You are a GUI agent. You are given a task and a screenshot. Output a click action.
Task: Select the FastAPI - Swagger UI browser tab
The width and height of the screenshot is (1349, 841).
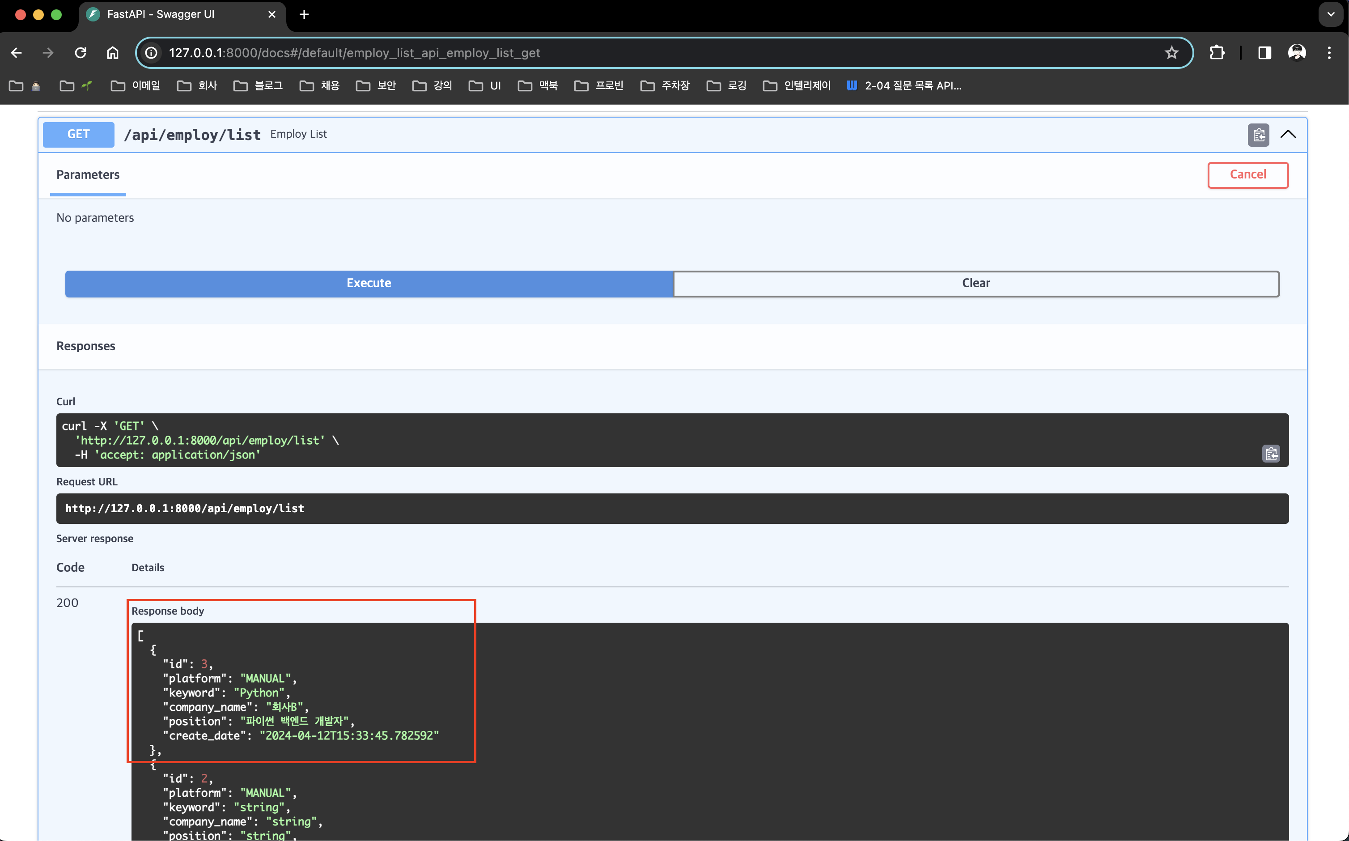point(182,14)
